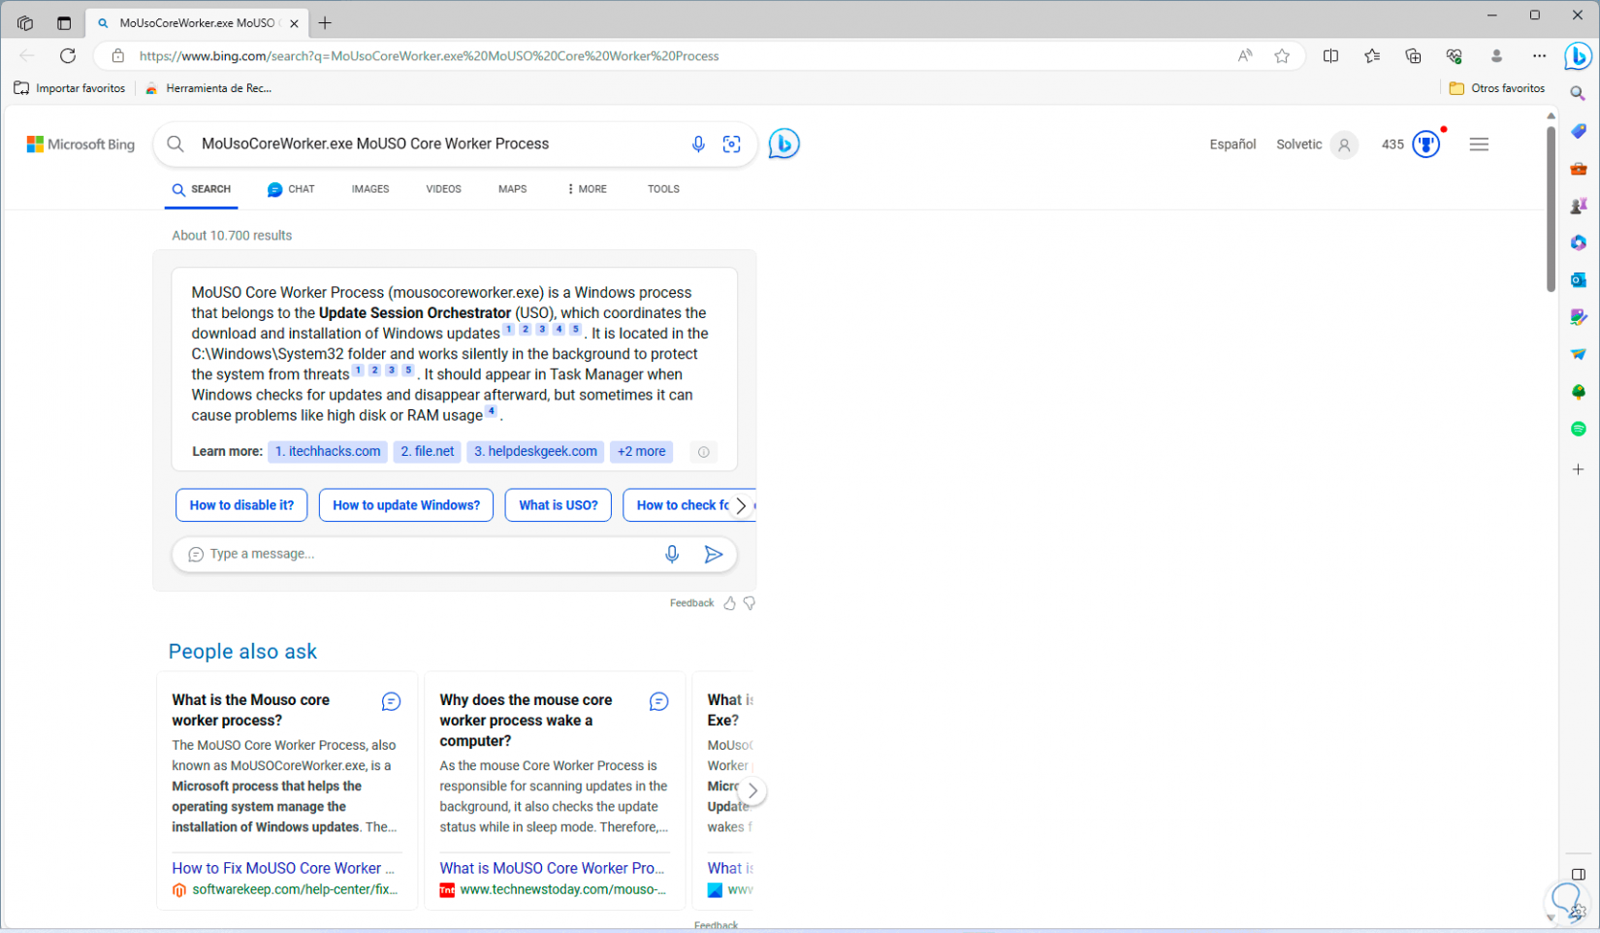Open the Favorites list in the toolbar

click(1372, 56)
